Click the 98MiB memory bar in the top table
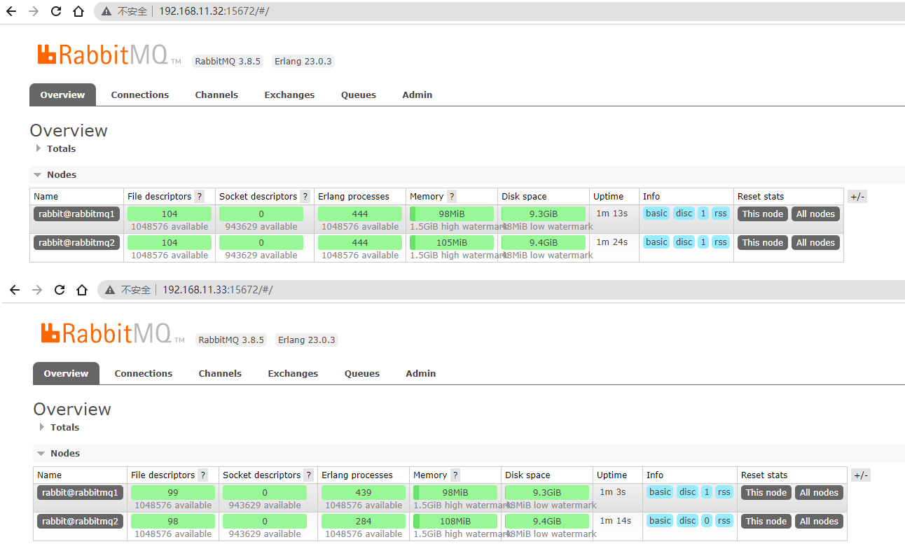The image size is (905, 551). tap(452, 214)
